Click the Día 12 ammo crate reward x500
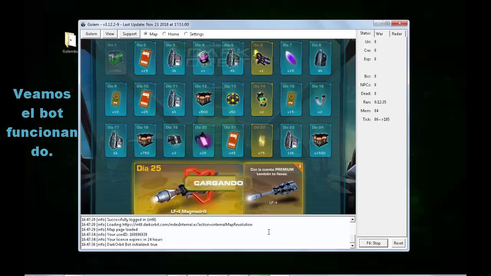 point(203,99)
